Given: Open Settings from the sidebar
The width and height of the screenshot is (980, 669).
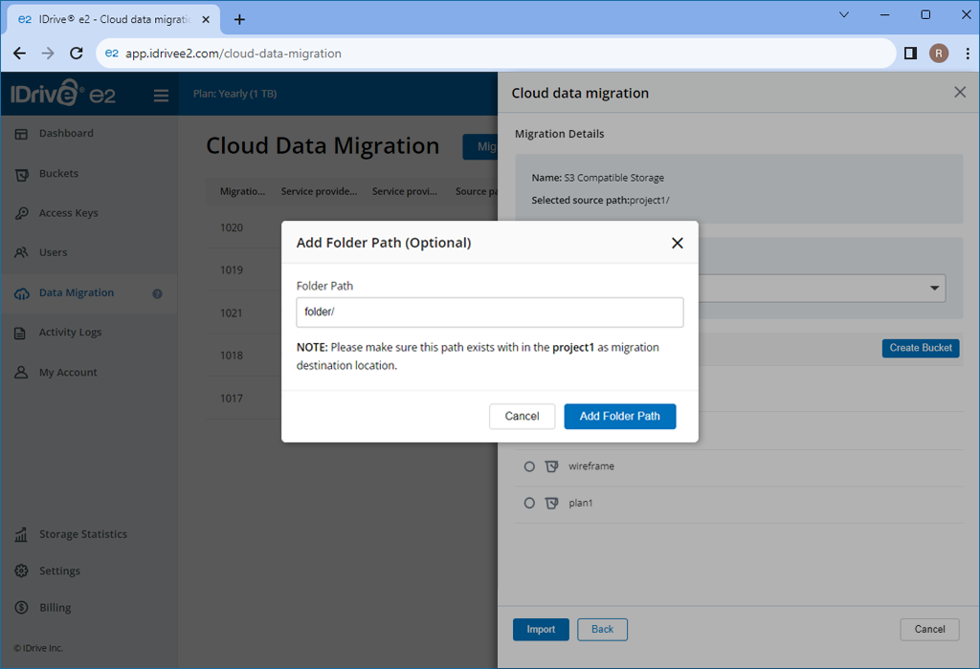Looking at the screenshot, I should (60, 571).
